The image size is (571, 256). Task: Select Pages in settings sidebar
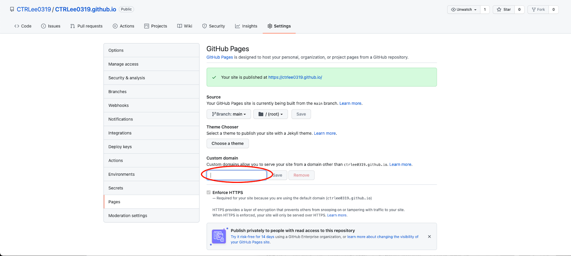[x=151, y=202]
